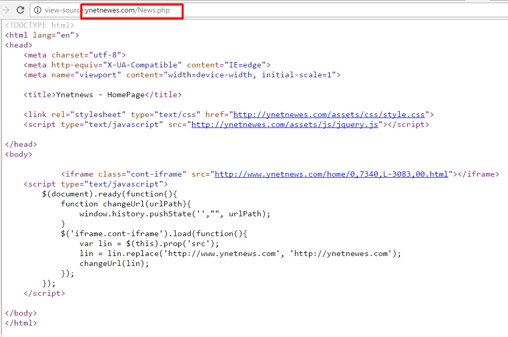Click the closing </head> tag
This screenshot has width=508, height=337.
[21, 145]
